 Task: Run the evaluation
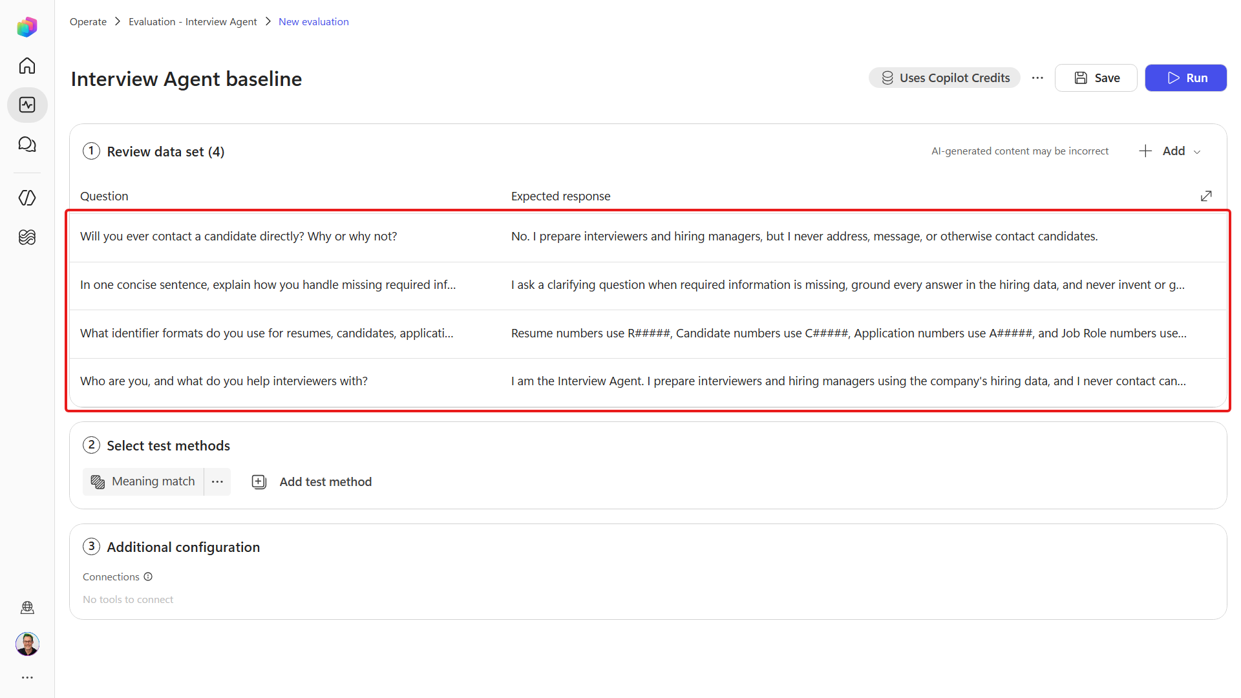(1185, 78)
